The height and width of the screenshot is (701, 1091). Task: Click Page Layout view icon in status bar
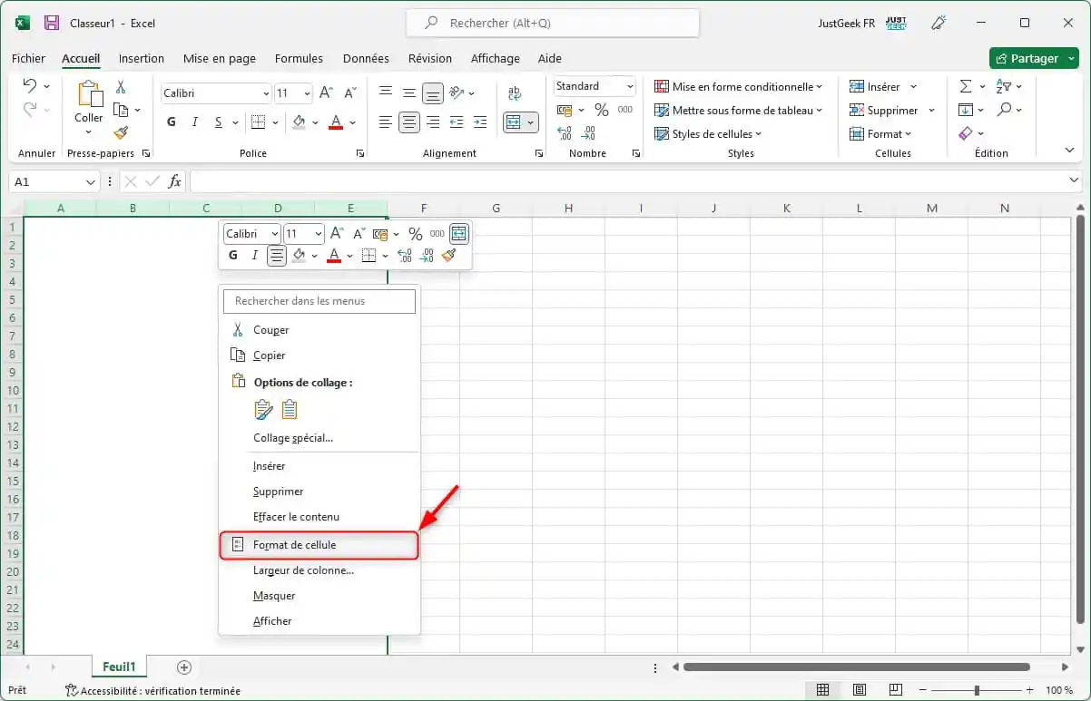pyautogui.click(x=860, y=690)
